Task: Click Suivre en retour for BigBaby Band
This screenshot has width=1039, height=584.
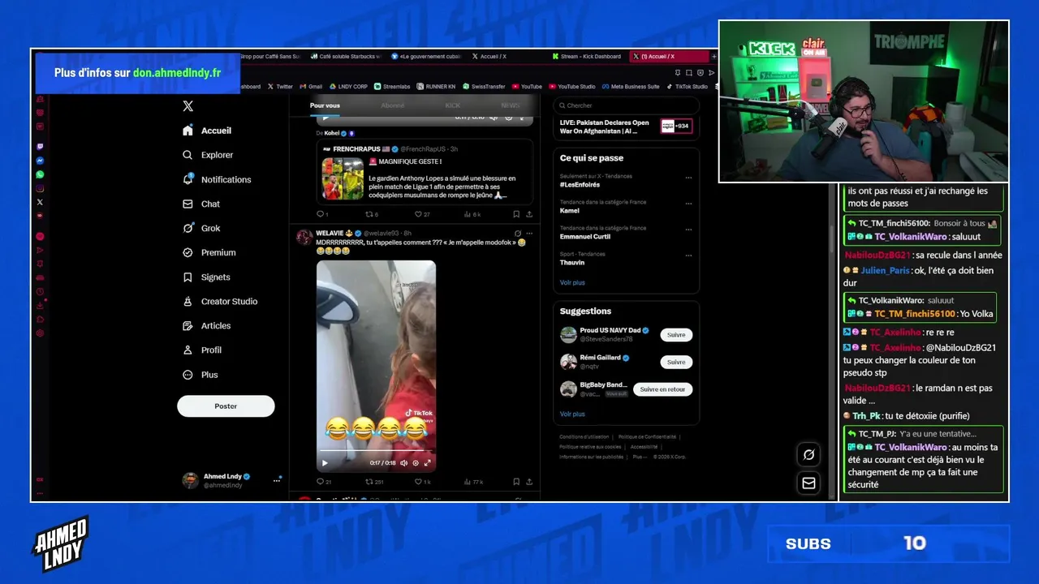Action: tap(662, 389)
